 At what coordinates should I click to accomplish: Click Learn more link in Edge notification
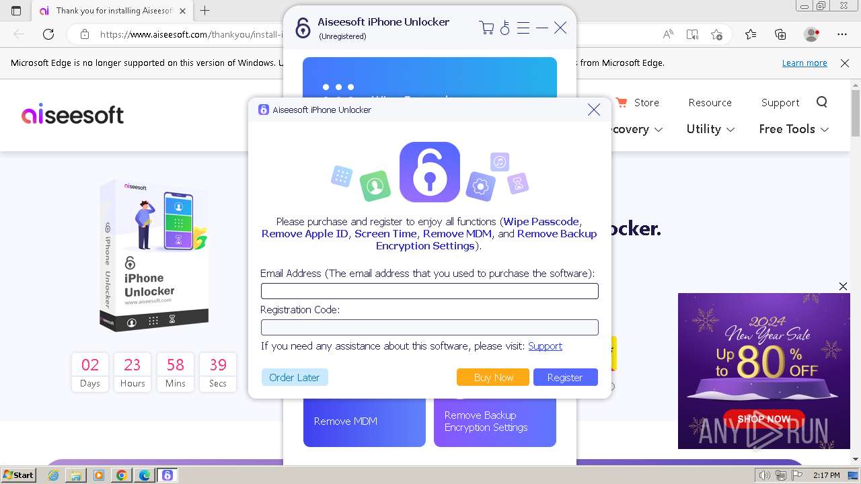pos(804,63)
